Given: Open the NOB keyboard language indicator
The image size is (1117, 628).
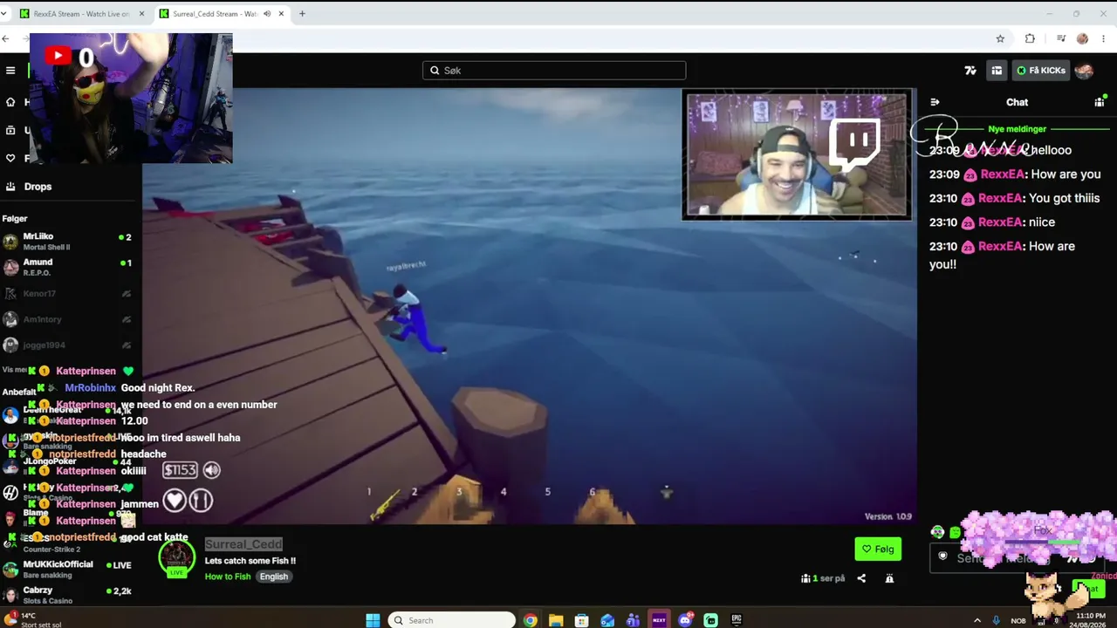Looking at the screenshot, I should coord(1018,620).
